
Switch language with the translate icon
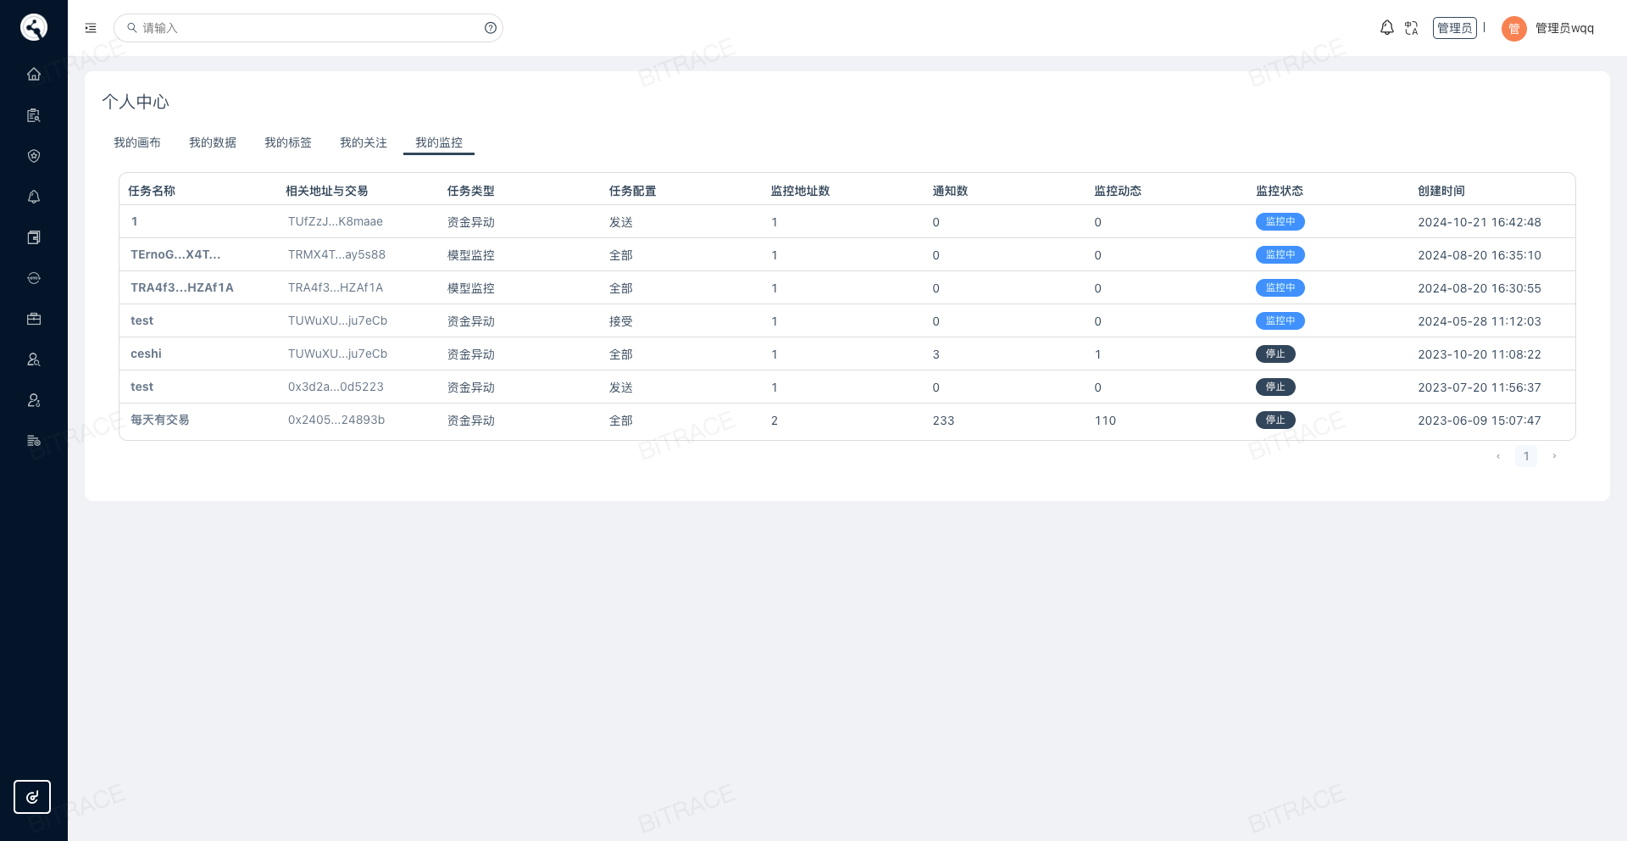(1411, 28)
